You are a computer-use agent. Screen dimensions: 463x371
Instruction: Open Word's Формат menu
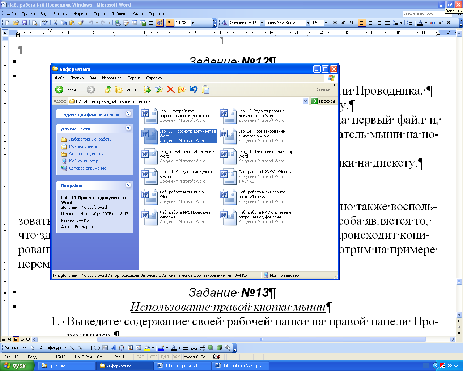pyautogui.click(x=81, y=14)
